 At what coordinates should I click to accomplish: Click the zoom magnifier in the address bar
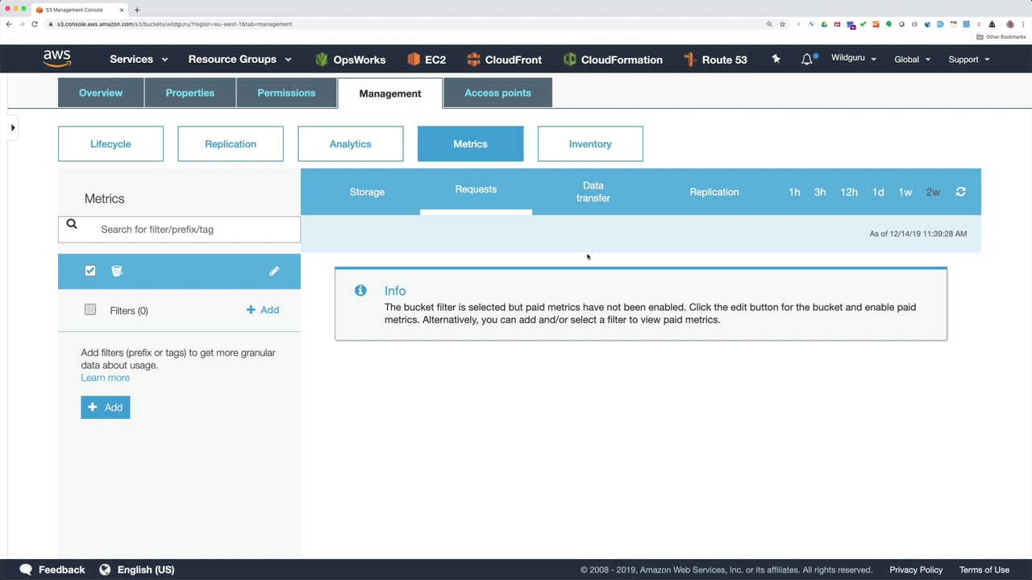[769, 24]
